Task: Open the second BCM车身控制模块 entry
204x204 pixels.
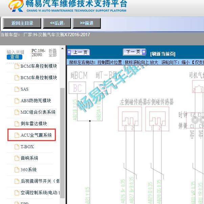Action: tap(39, 77)
